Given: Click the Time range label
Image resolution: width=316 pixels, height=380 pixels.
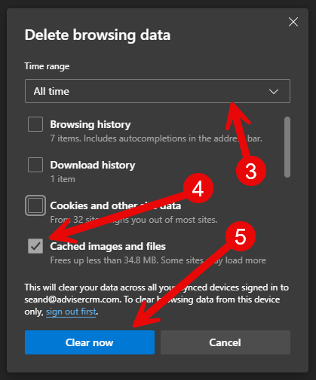Looking at the screenshot, I should [x=47, y=66].
